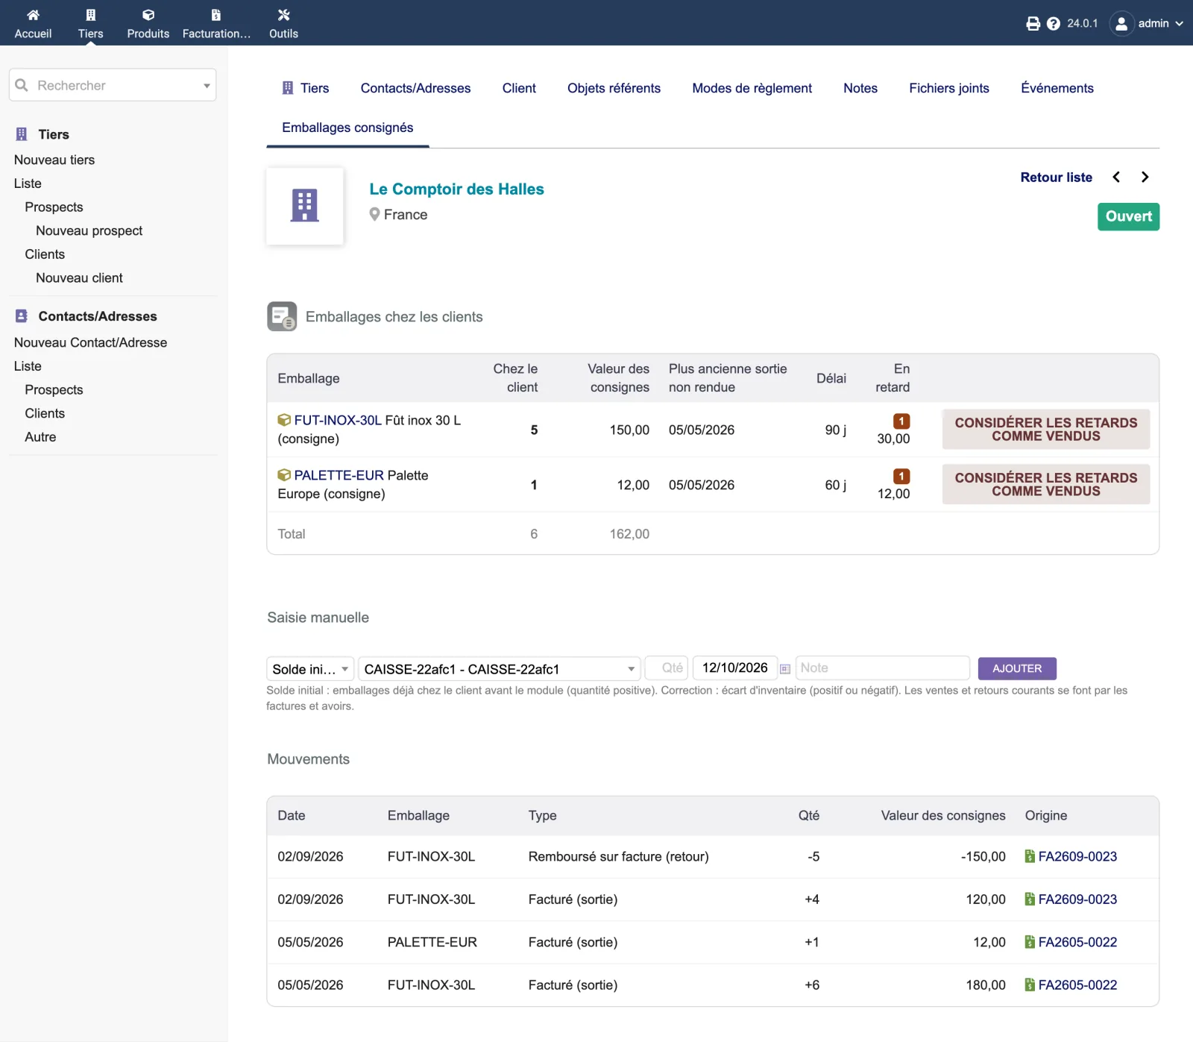Click the FUT-INOX-30L late badge icon
The image size is (1193, 1042).
pyautogui.click(x=901, y=421)
